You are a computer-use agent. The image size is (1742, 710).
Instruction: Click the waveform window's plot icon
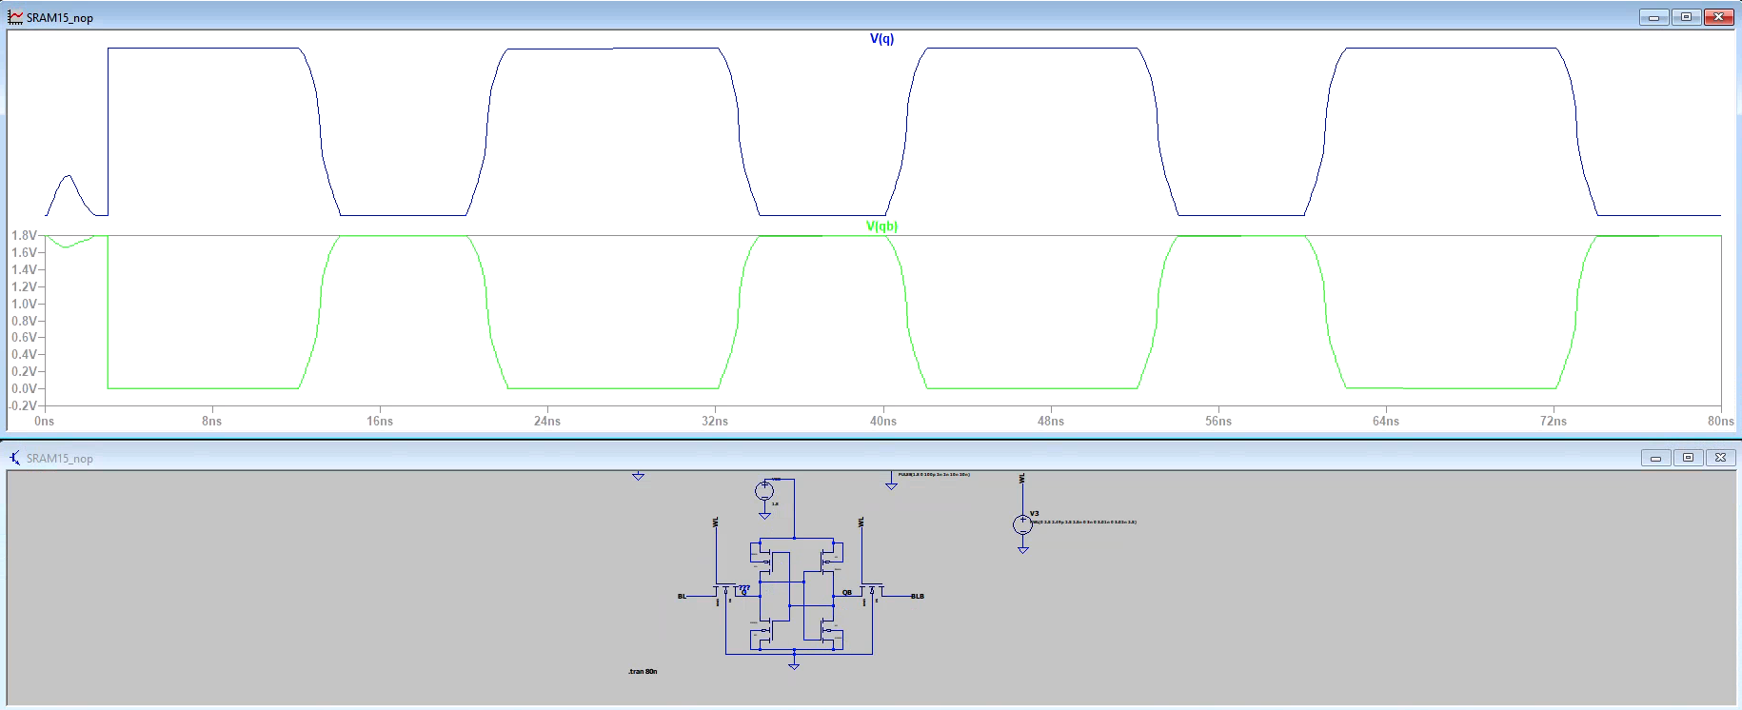pos(15,17)
